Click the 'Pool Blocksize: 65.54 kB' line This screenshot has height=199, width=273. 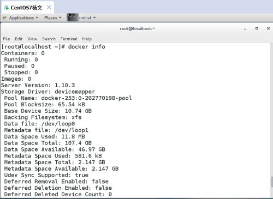tap(45, 105)
